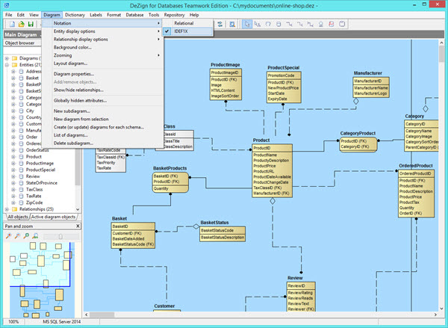Click the first pan and zoom magnifier icon
The image size is (448, 328).
pyautogui.click(x=8, y=236)
